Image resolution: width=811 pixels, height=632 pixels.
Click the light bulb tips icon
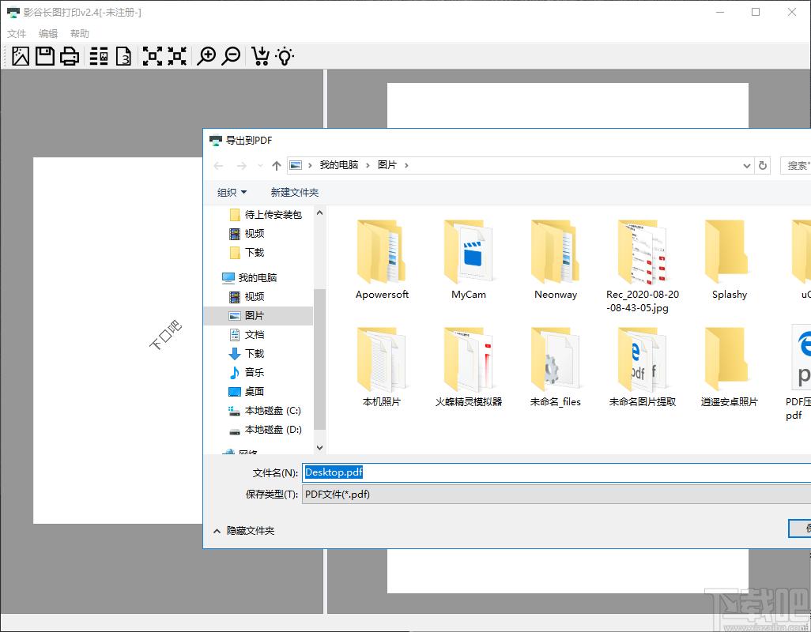(x=285, y=56)
